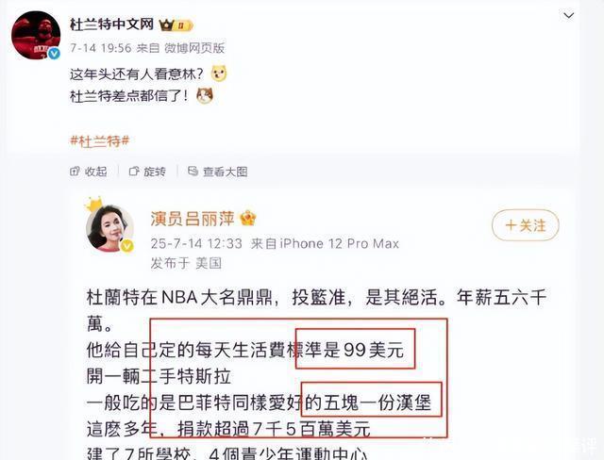Open 演员吕丽萍 username link
This screenshot has height=460, width=604.
193,219
